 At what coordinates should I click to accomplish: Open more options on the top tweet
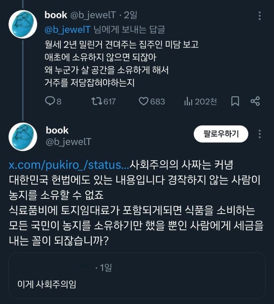click(259, 16)
